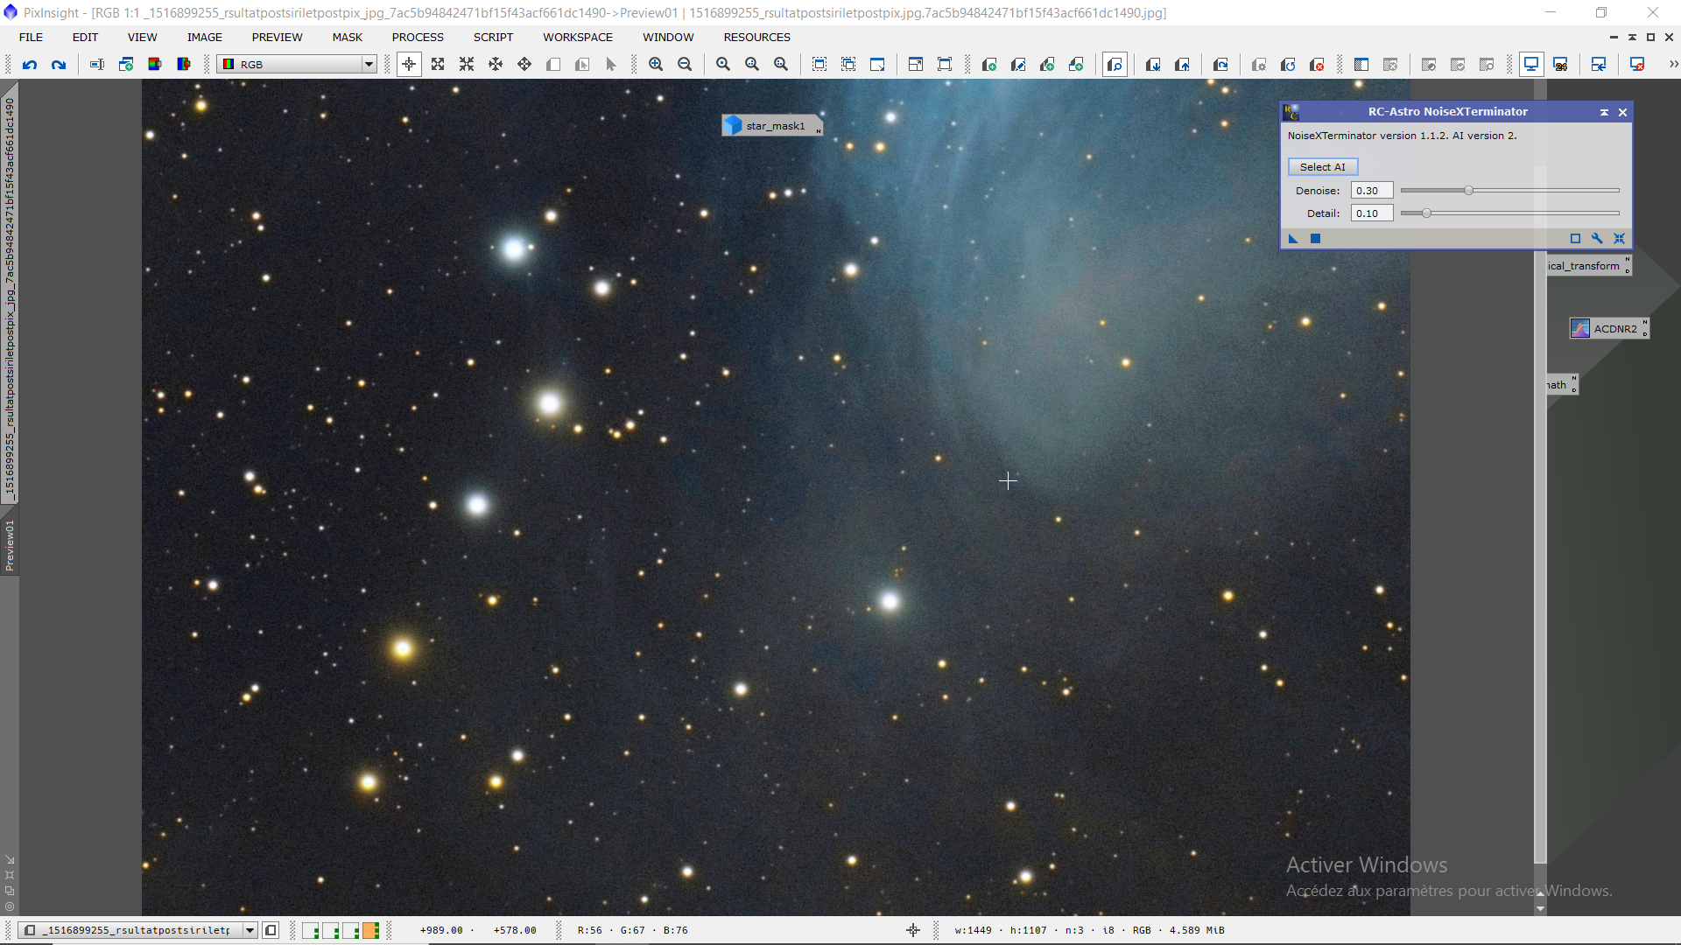Click the undo arrow in toolbar
Screen dimensions: 1681x945
[x=30, y=64]
